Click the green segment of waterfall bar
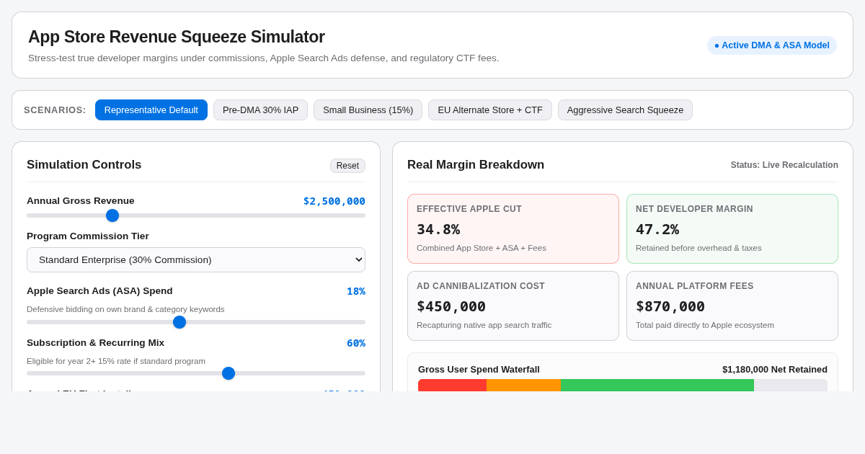 click(x=657, y=385)
